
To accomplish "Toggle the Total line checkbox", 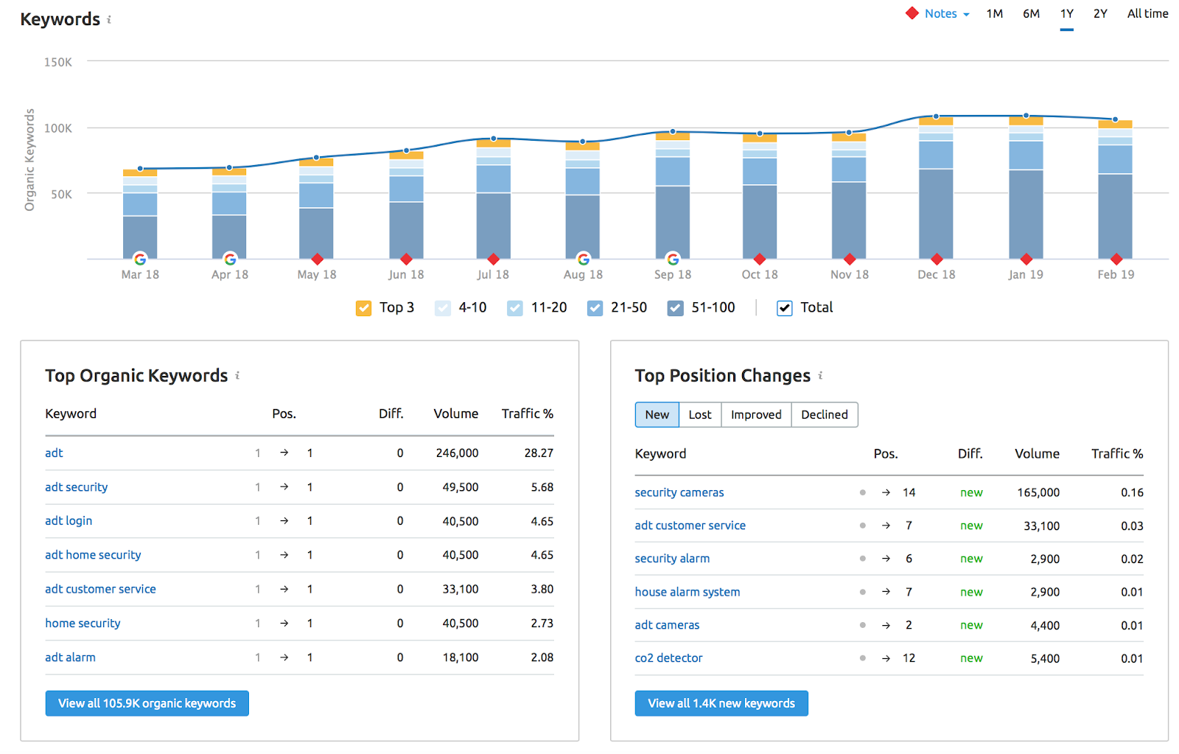I will [x=785, y=308].
